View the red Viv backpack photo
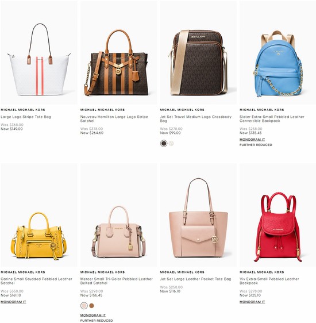Viewport: 316px width, 323px height. point(278,215)
